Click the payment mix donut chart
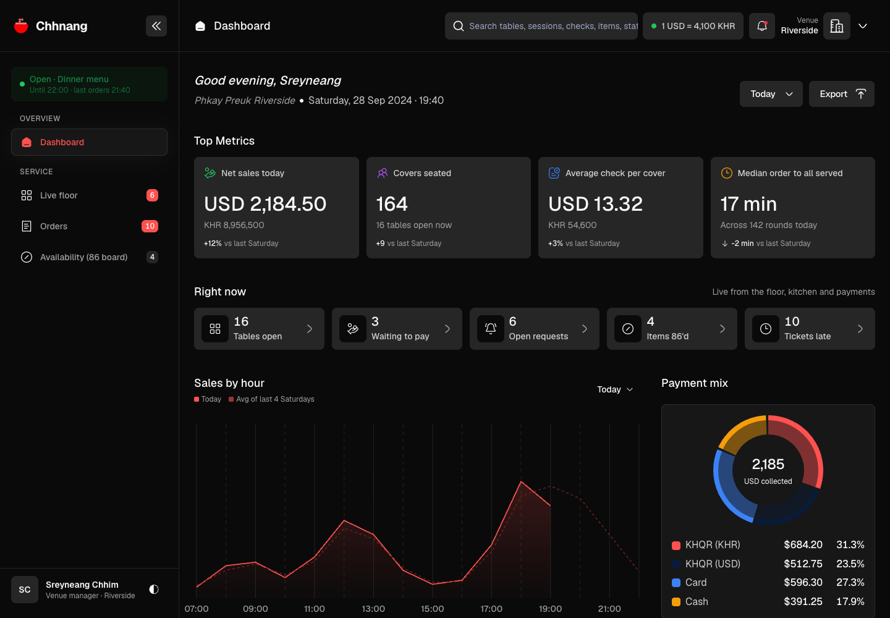 click(x=768, y=470)
